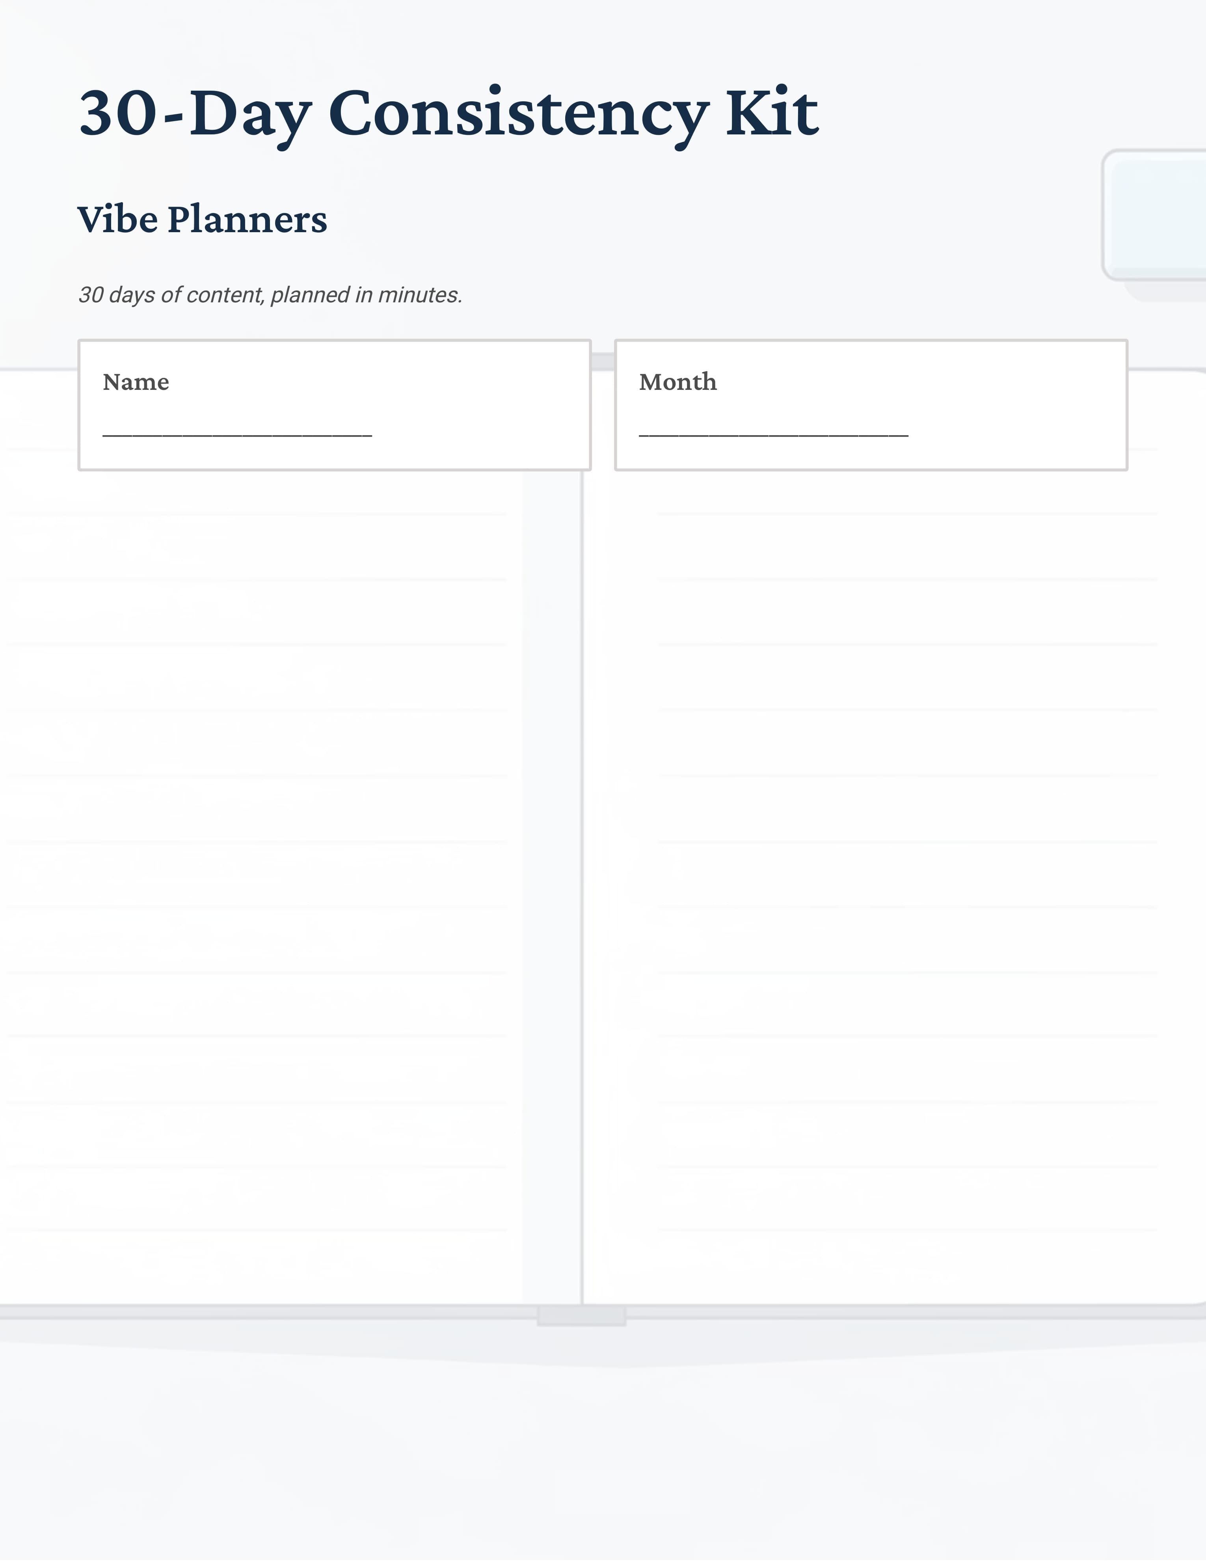The height and width of the screenshot is (1561, 1206).
Task: Click the word "Planners" in the subheading
Action: coord(247,220)
